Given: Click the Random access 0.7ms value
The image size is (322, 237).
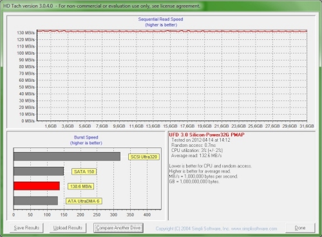Looking at the screenshot, I should [x=193, y=146].
